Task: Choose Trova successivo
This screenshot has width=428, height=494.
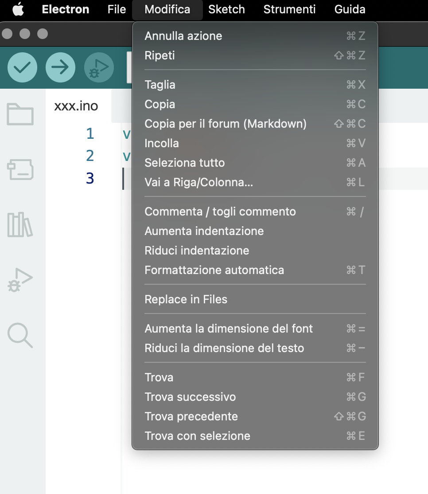Action: click(x=255, y=397)
